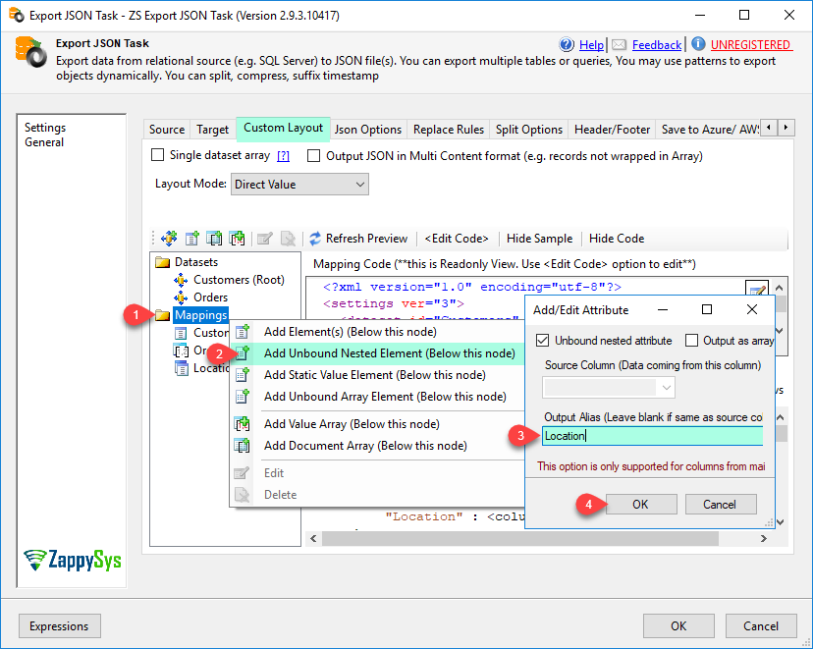Open the Header/Footer tab
Screen dimensions: 813x649
click(612, 129)
